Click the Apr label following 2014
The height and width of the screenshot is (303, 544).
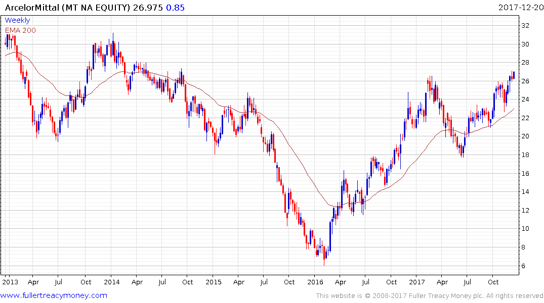[x=137, y=282]
